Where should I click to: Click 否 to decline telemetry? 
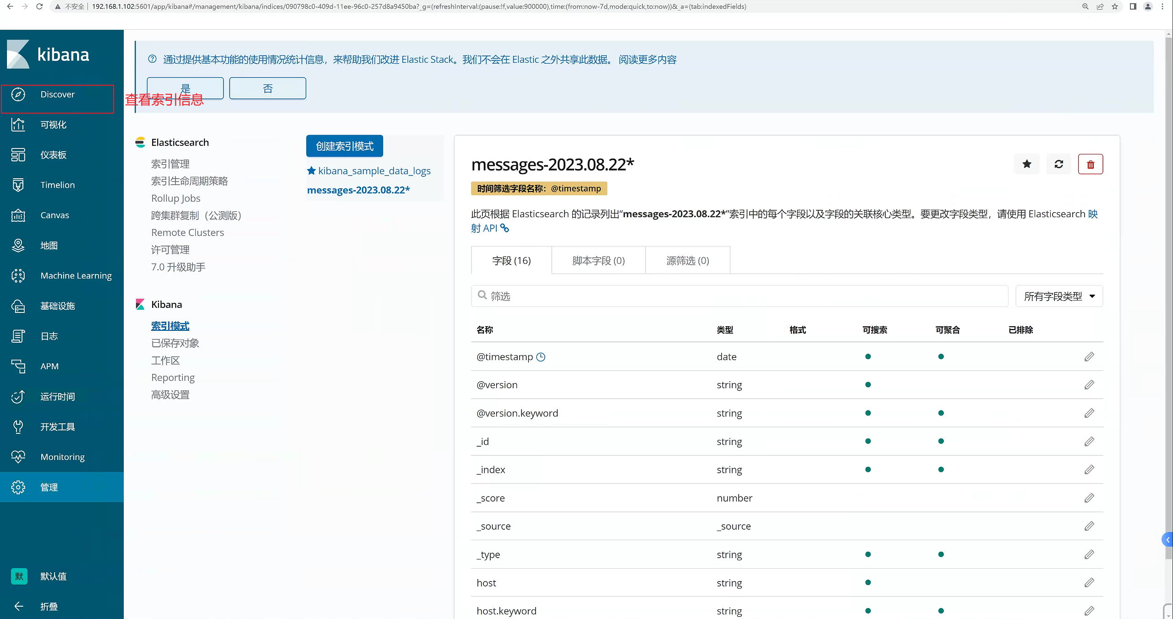[268, 88]
